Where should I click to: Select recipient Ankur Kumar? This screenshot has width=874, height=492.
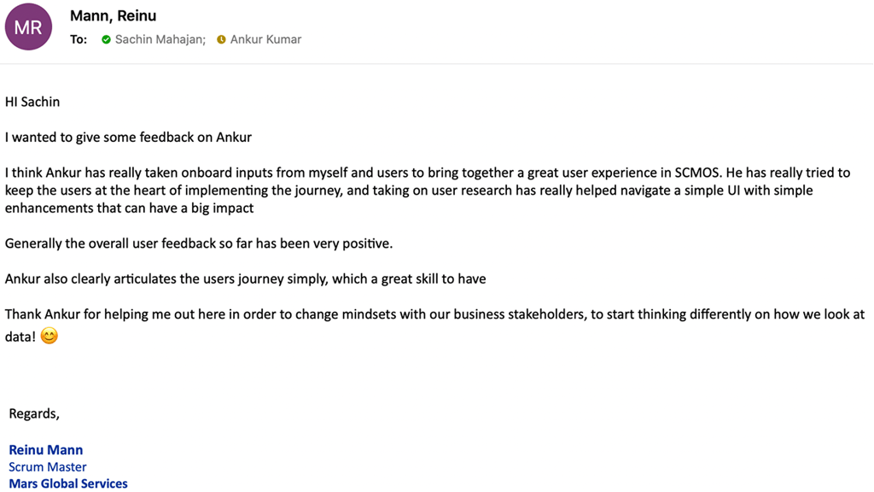(x=265, y=39)
